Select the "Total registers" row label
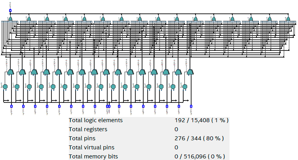This screenshot has height=160, width=298. click(x=88, y=129)
